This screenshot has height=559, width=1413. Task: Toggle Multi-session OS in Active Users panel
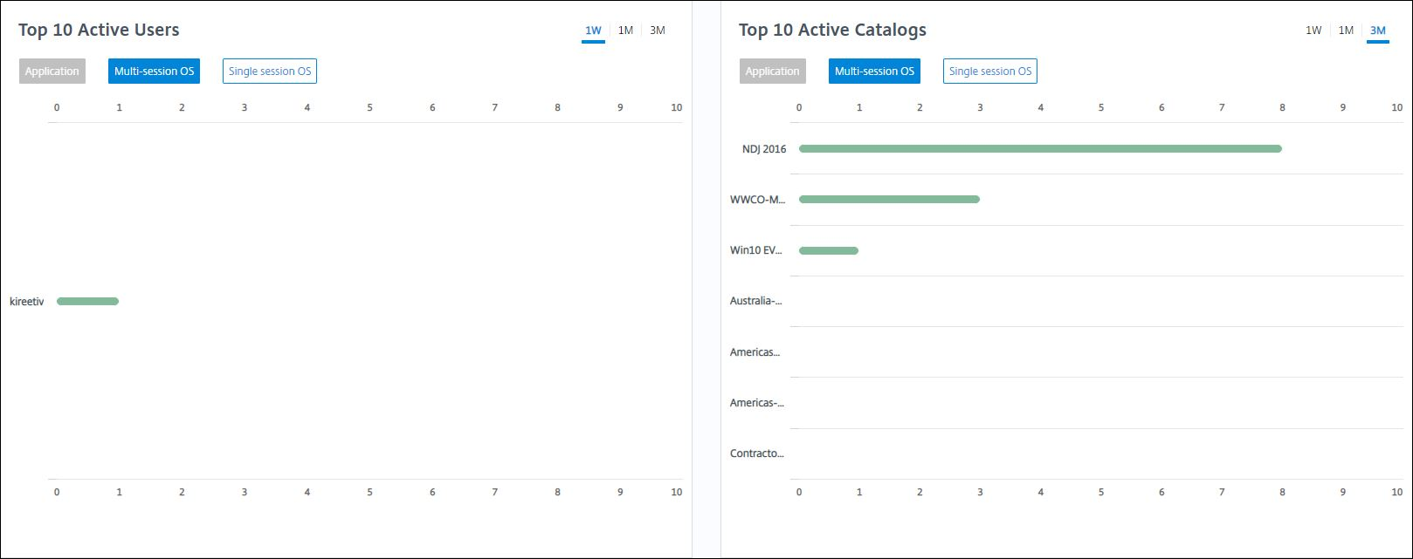[154, 72]
